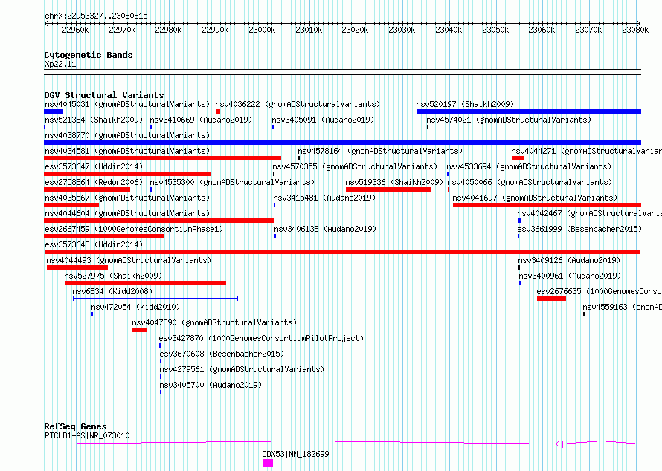Select the DGV Structural Variants track title

tap(104, 95)
